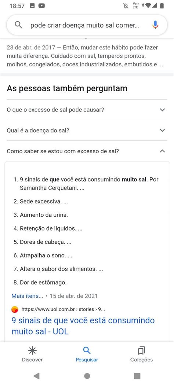Expand "O que o excesso de sal pode causar?"
This screenshot has width=174, height=386.
coord(87,110)
